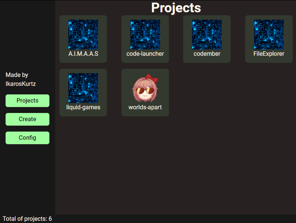Screen dimensions: 296x223
Task: Open the Create page
Action: tap(27, 119)
